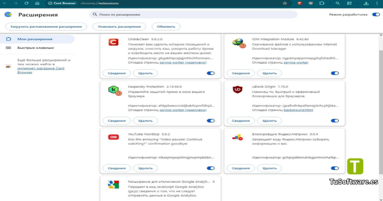The image size is (383, 201).
Task: Open Click&Clean toolbar extension icon
Action: [300, 3]
